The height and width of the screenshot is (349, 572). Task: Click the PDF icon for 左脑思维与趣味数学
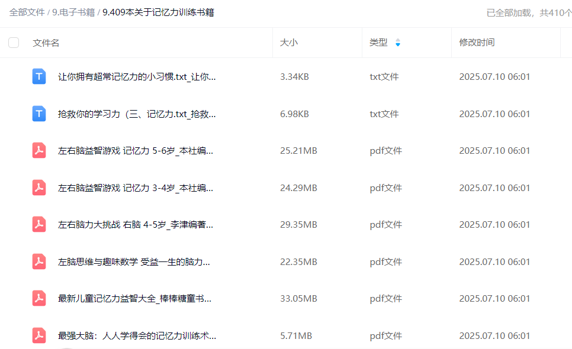pyautogui.click(x=39, y=261)
